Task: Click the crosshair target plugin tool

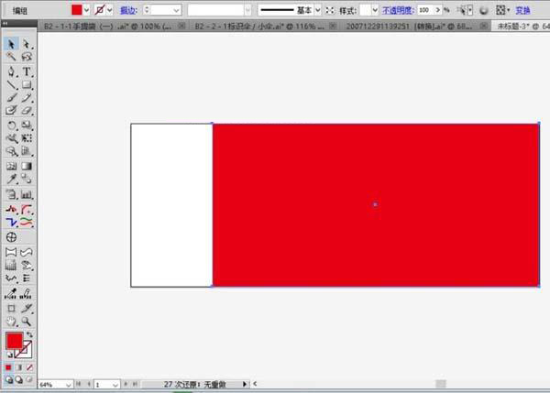Action: (11, 237)
